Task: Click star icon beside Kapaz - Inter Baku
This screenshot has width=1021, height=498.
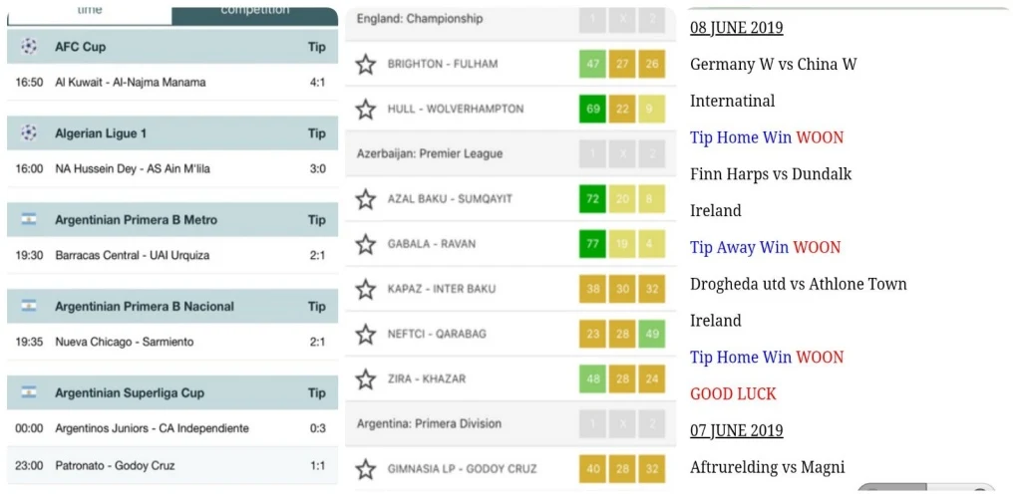Action: click(366, 289)
